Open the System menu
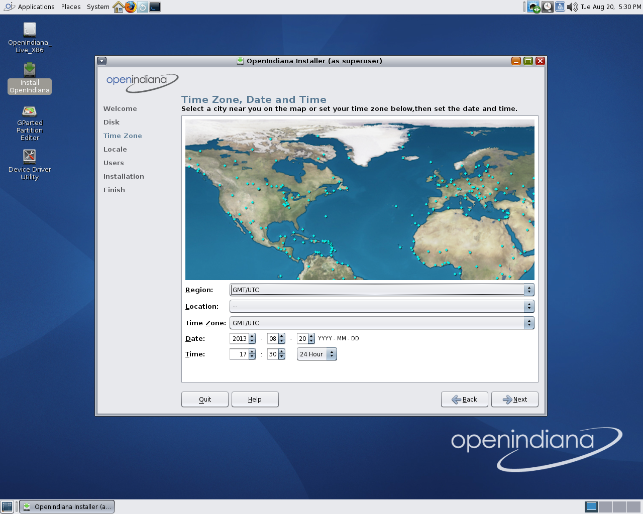The image size is (643, 514). 98,7
